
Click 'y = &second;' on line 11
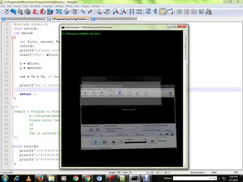coord(31,68)
